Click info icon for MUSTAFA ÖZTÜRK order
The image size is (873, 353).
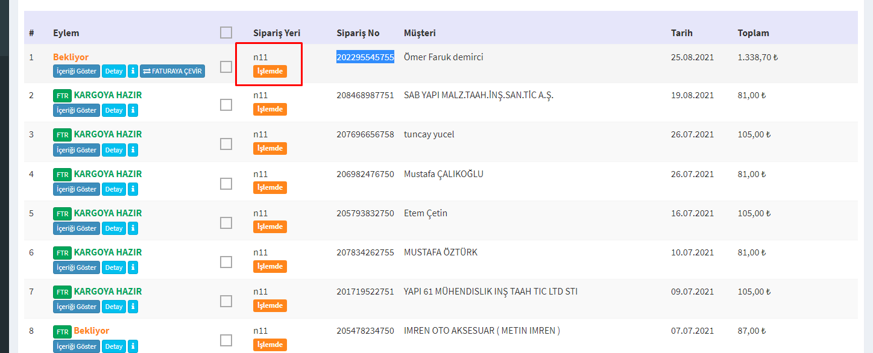click(x=133, y=267)
